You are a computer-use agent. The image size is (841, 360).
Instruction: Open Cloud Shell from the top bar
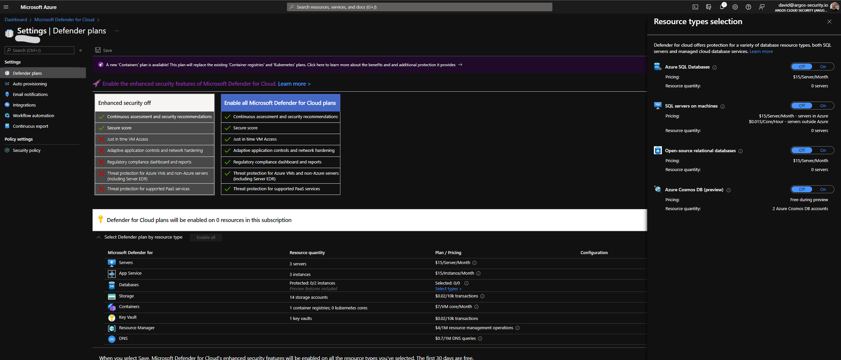[x=695, y=7]
